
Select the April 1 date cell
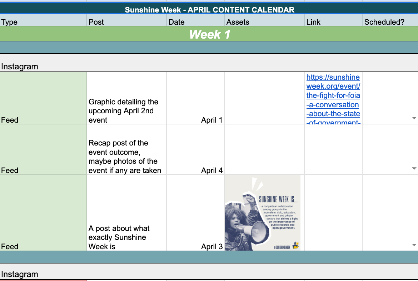[195, 98]
